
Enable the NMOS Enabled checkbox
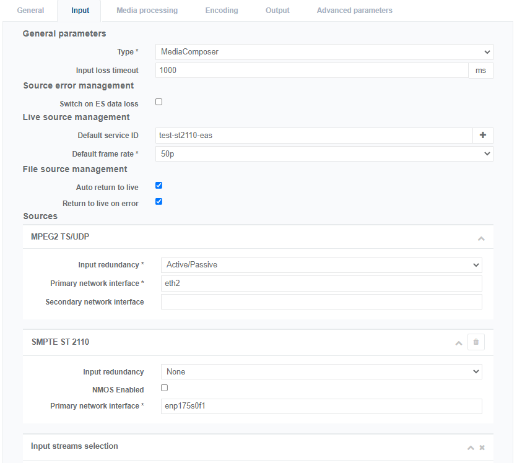164,388
